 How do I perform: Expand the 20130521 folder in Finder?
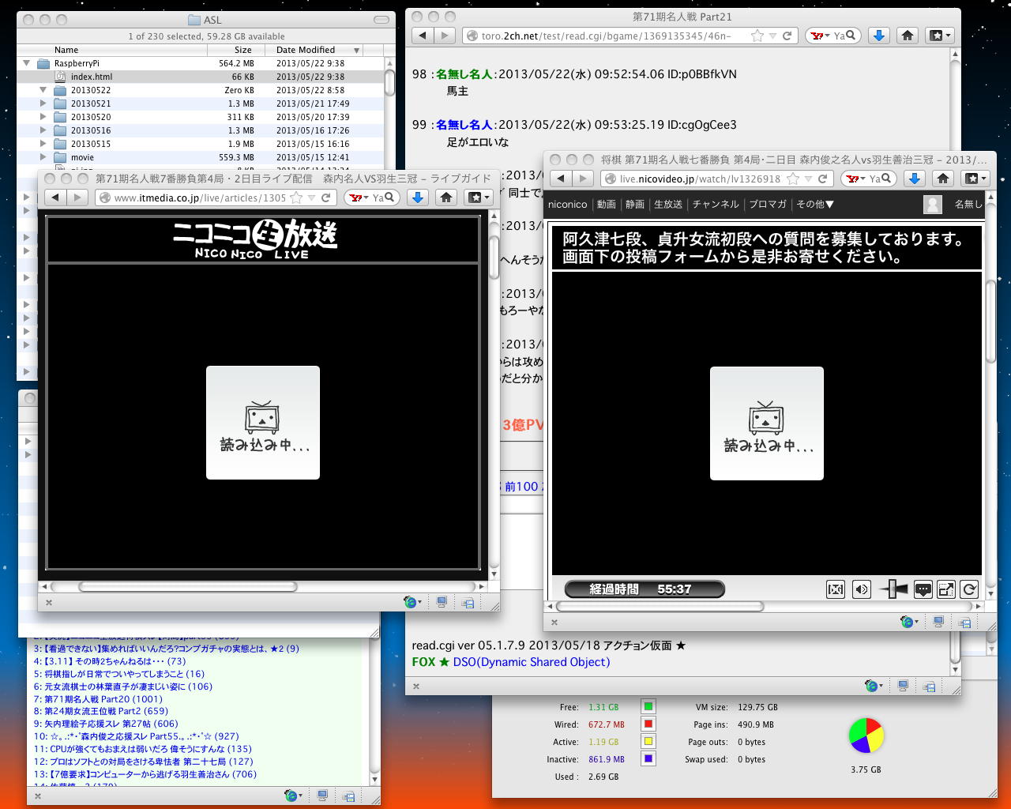pos(43,103)
